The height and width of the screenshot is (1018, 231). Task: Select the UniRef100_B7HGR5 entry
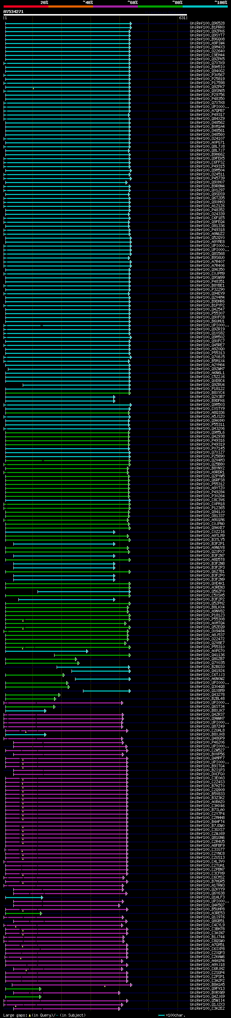tap(207, 881)
